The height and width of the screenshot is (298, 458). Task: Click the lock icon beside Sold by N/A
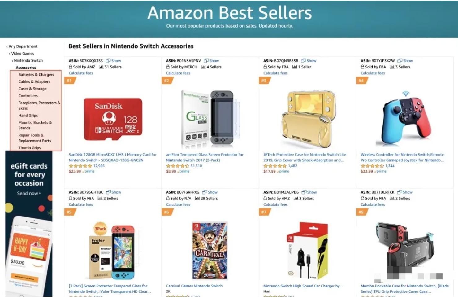(x=168, y=198)
